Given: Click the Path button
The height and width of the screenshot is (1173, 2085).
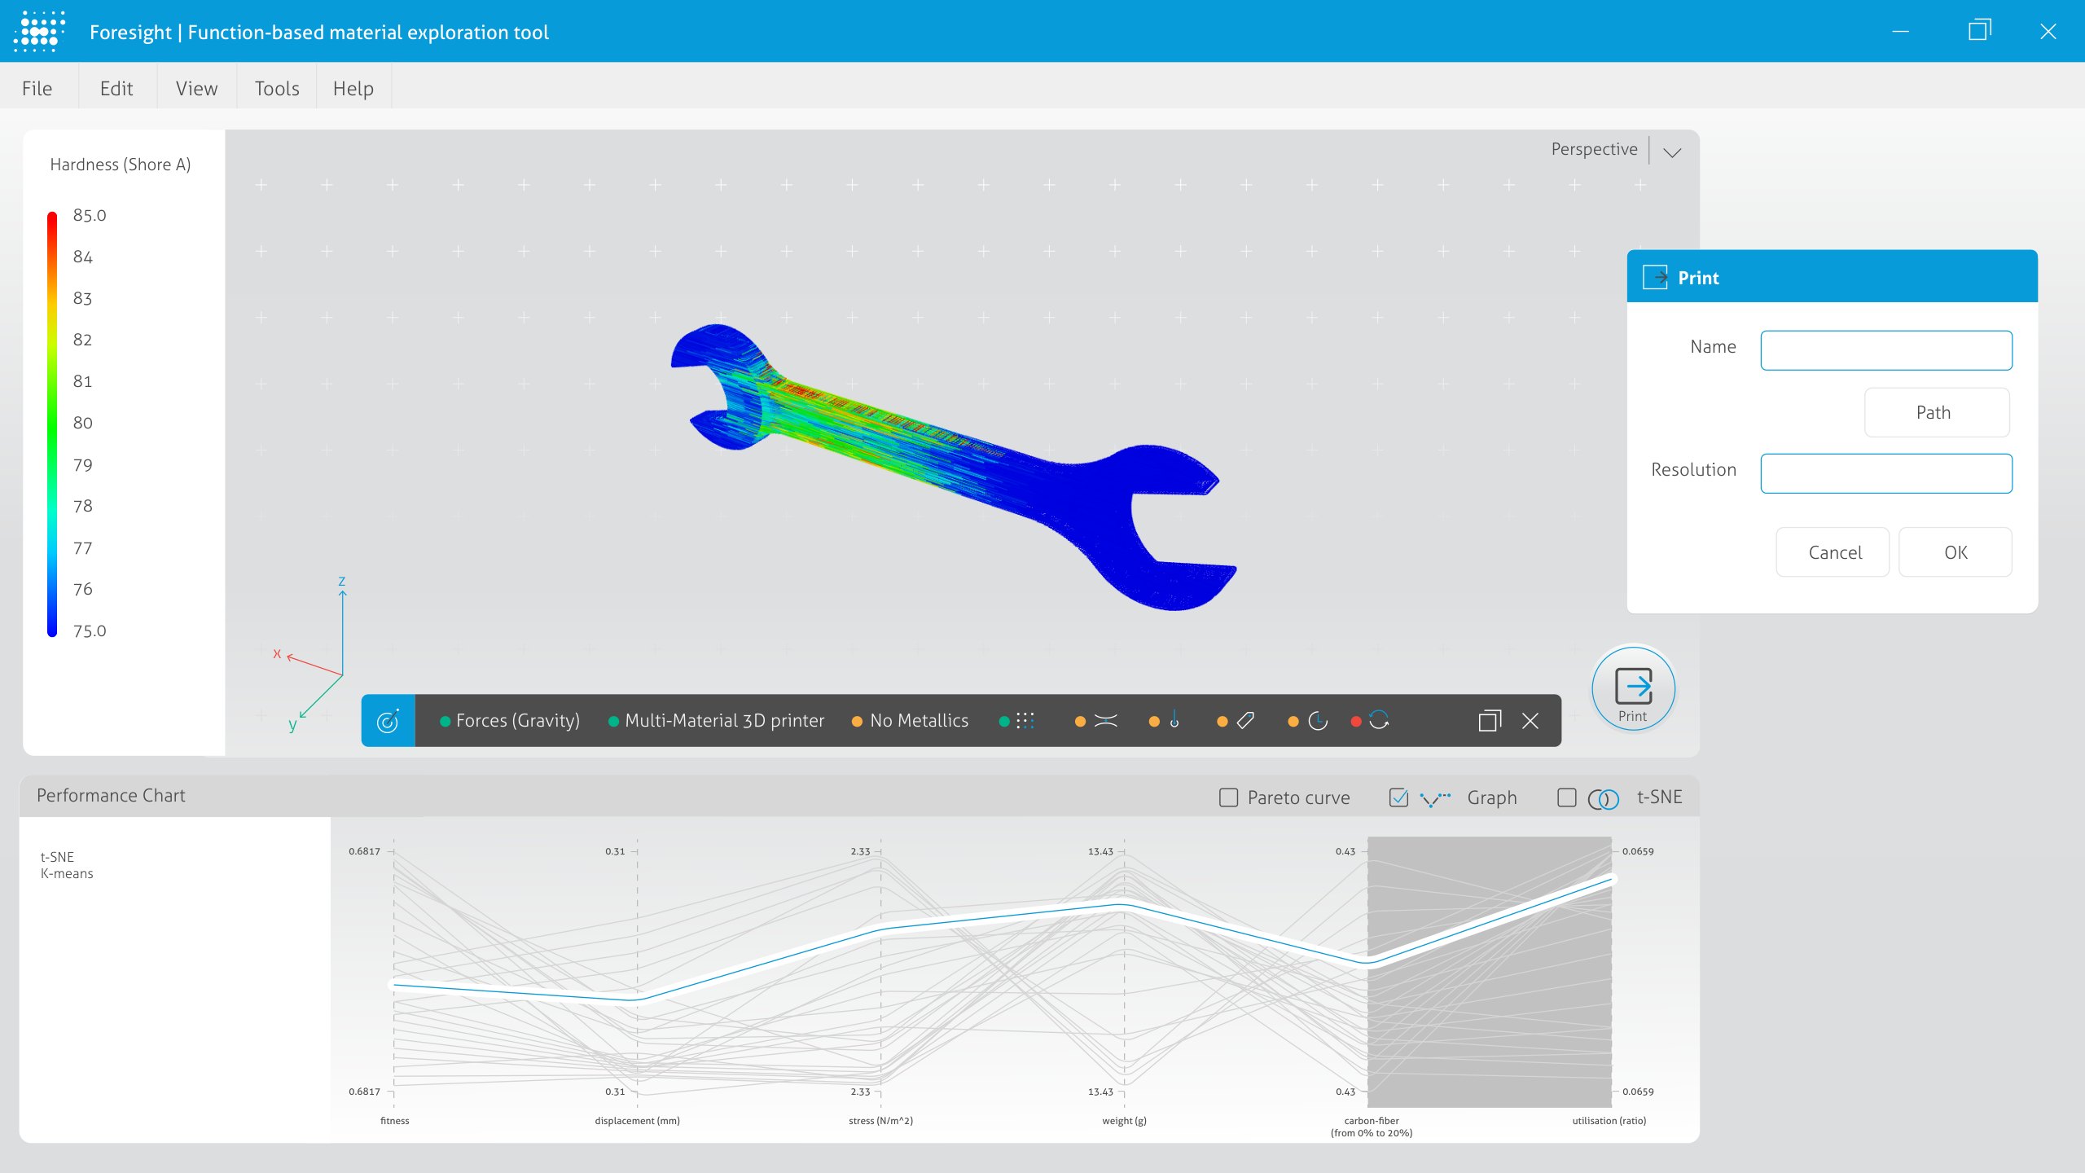Looking at the screenshot, I should coord(1937,412).
